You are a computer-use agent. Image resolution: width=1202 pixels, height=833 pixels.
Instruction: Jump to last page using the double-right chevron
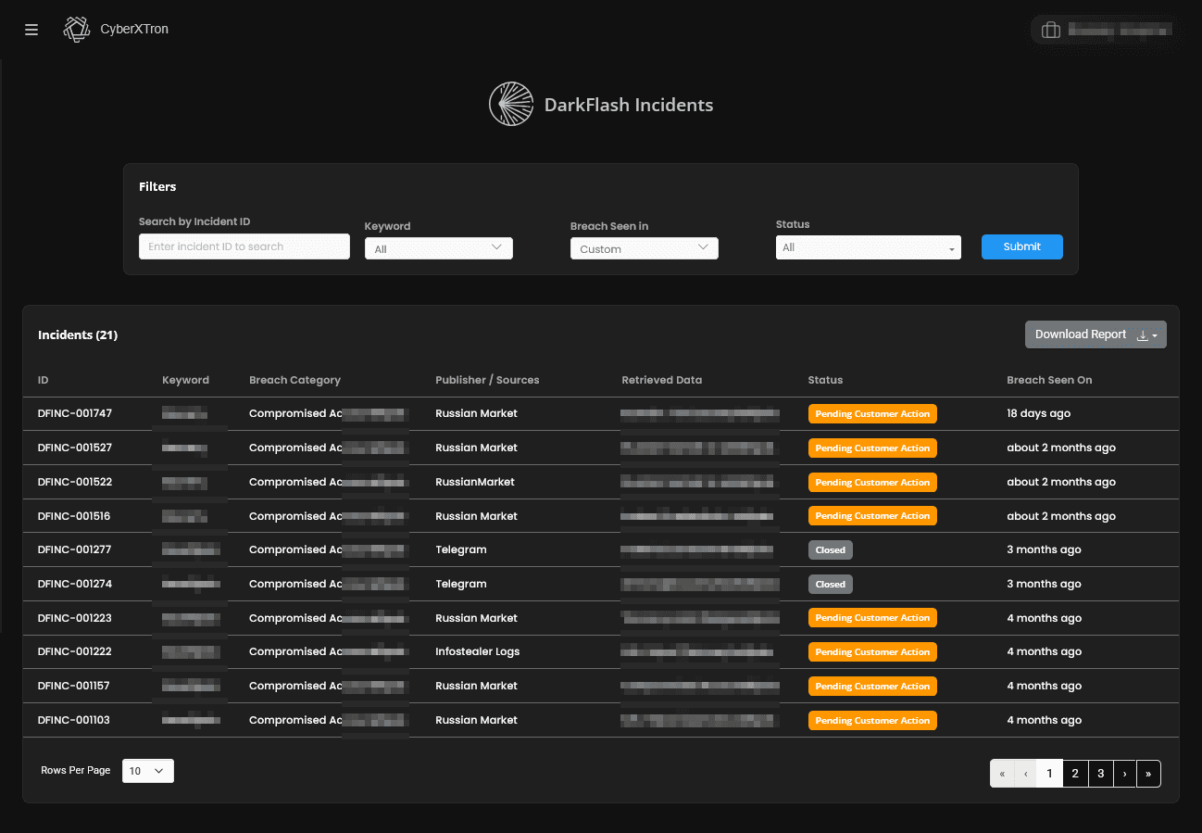click(x=1148, y=773)
